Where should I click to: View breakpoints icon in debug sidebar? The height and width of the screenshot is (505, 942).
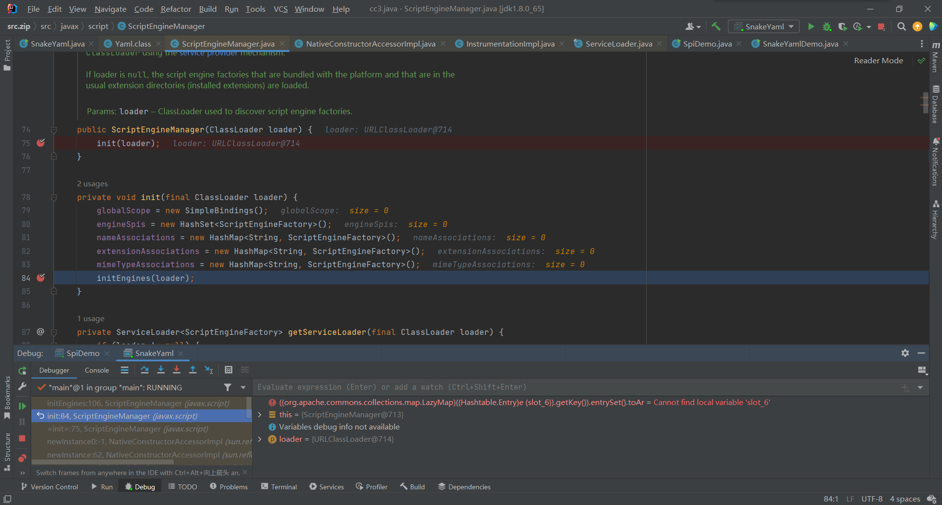pos(22,458)
